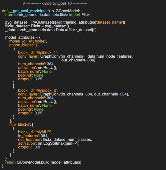Click flickr_dataset.num_classes expression
166x170 pixels.
[67, 140]
